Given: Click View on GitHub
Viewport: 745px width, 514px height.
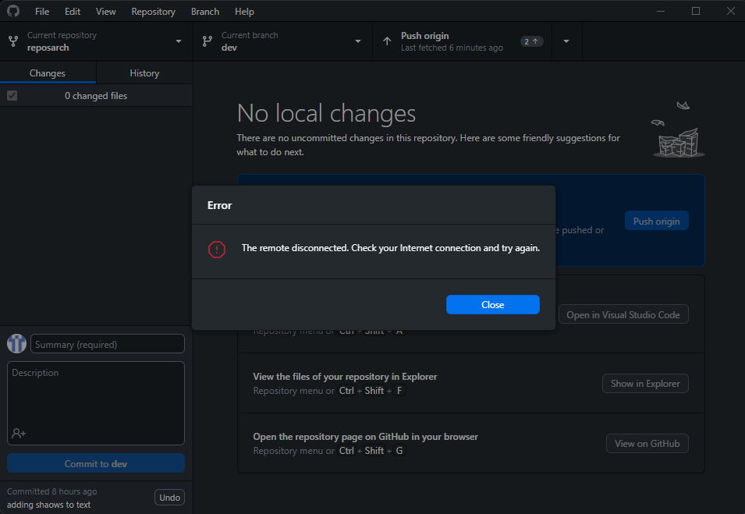Looking at the screenshot, I should [x=647, y=443].
